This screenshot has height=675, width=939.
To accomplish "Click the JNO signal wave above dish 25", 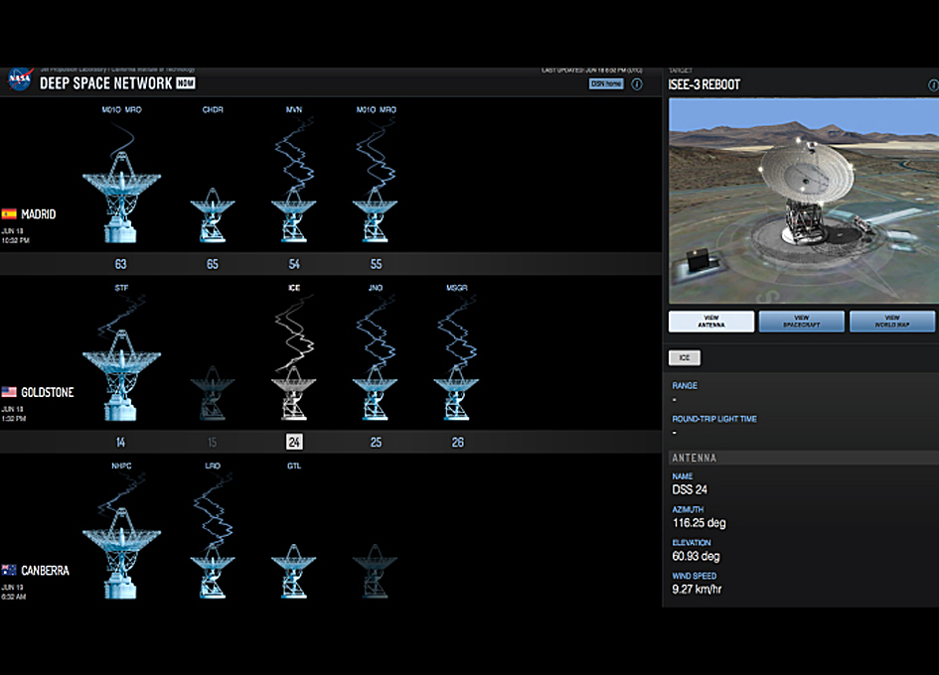I will pyautogui.click(x=376, y=333).
